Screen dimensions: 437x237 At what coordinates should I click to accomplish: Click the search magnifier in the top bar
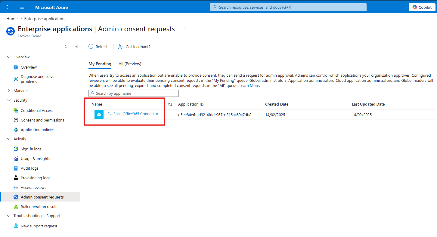point(214,7)
